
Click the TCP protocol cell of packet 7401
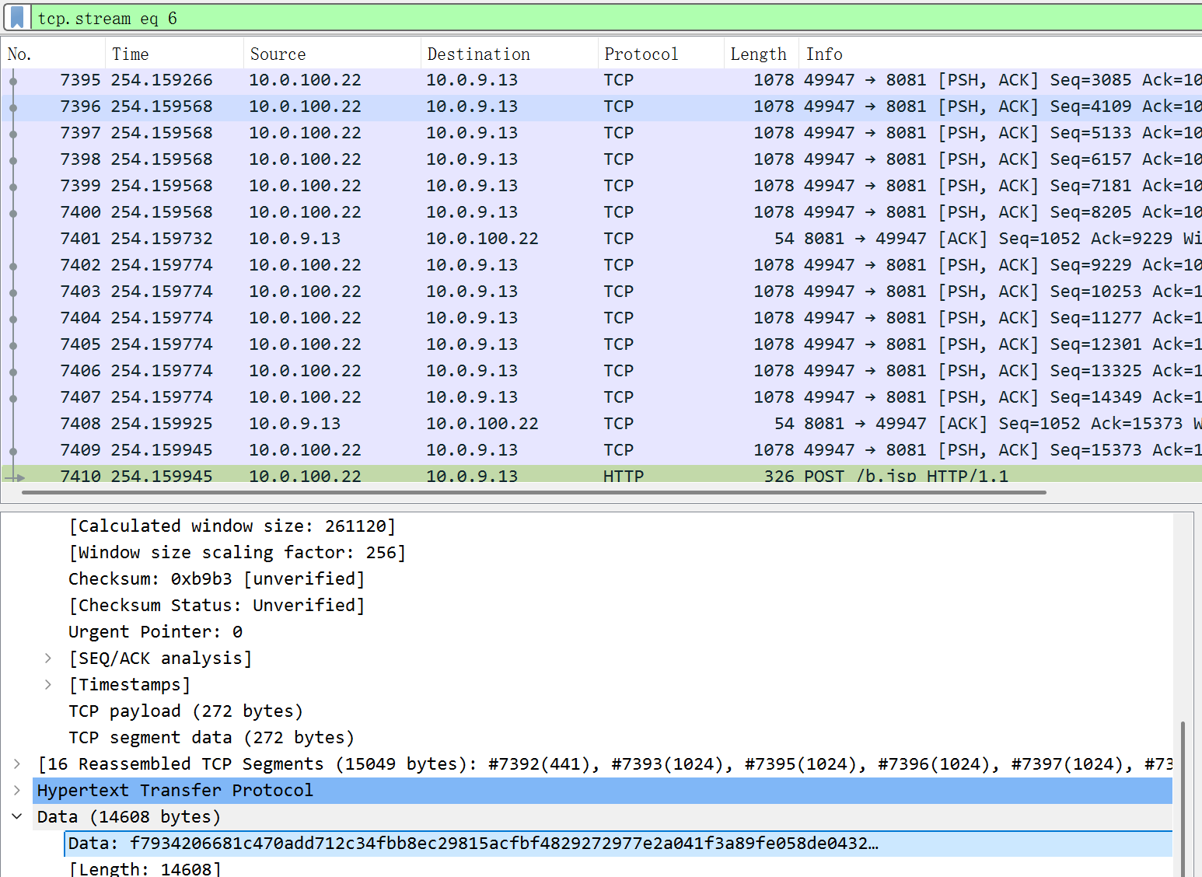[619, 239]
